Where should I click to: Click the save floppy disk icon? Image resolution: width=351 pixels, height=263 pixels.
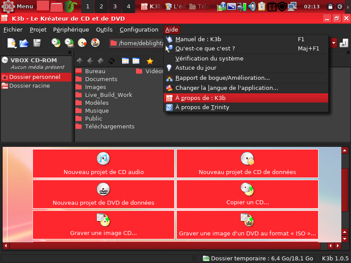tap(37, 43)
